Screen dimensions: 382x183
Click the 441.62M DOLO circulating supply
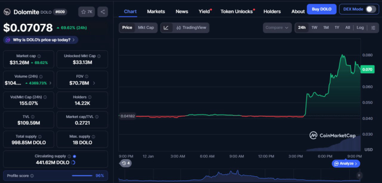[52, 162]
